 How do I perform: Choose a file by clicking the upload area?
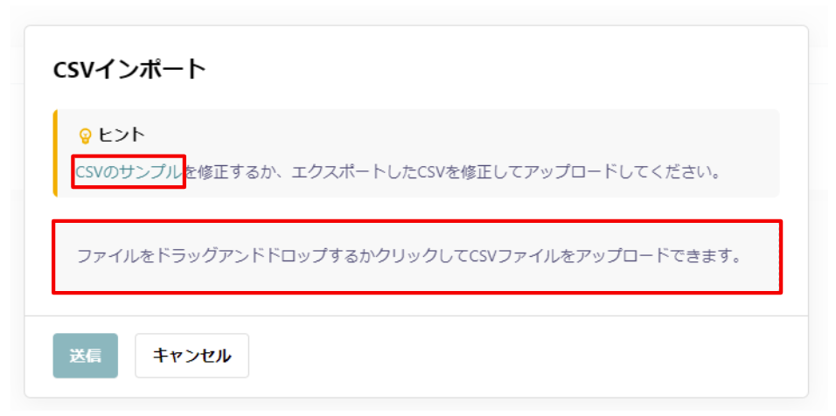(417, 257)
